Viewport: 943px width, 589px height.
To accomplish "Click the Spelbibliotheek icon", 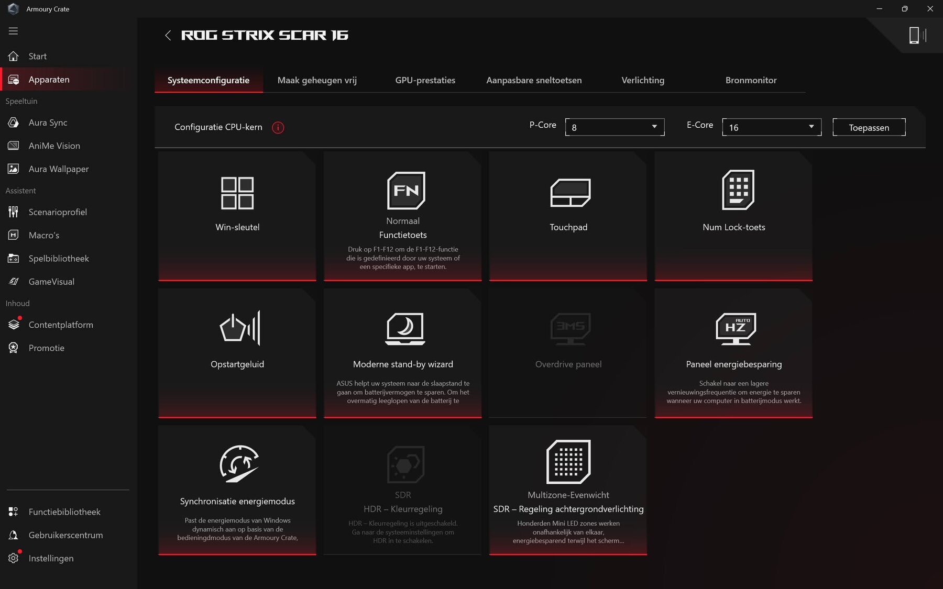I will pyautogui.click(x=13, y=258).
